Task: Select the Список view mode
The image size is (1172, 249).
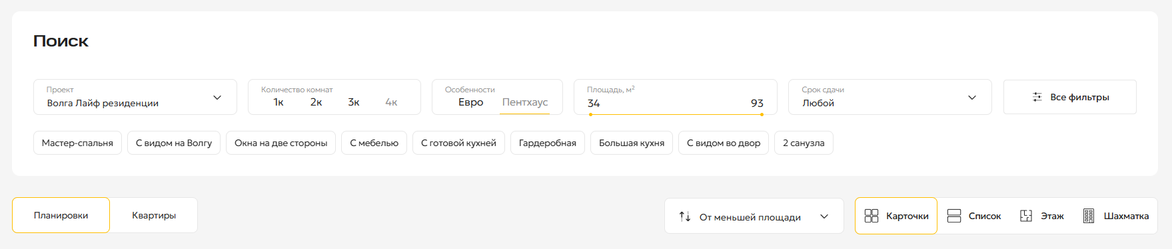Action: (974, 216)
